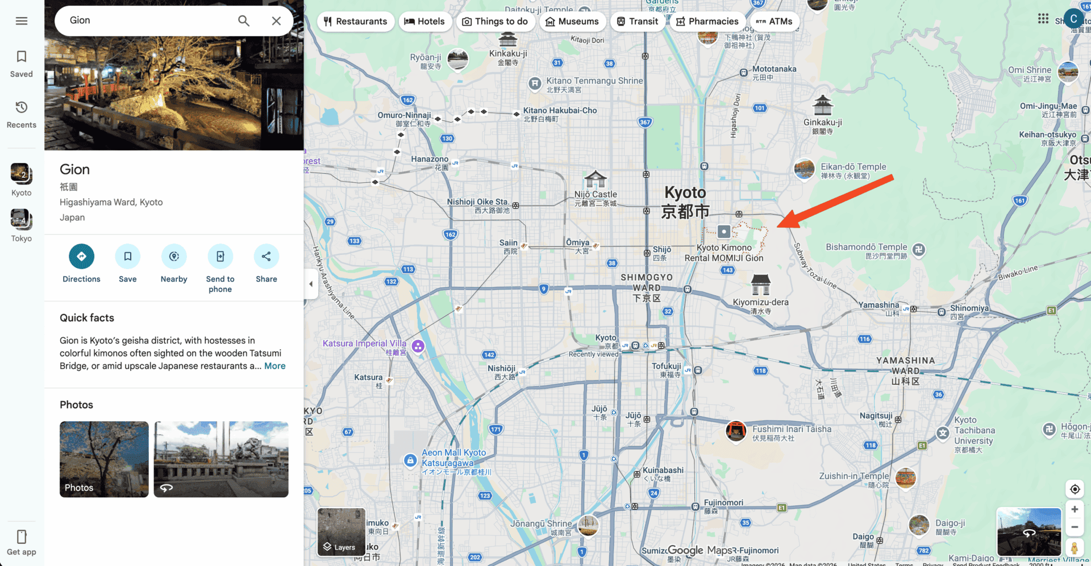Expand Quick facts with More link
This screenshot has height=566, width=1091.
(274, 366)
